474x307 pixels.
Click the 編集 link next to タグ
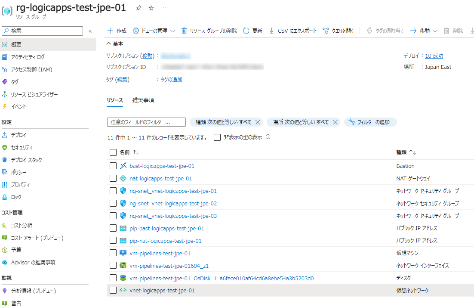pos(122,79)
